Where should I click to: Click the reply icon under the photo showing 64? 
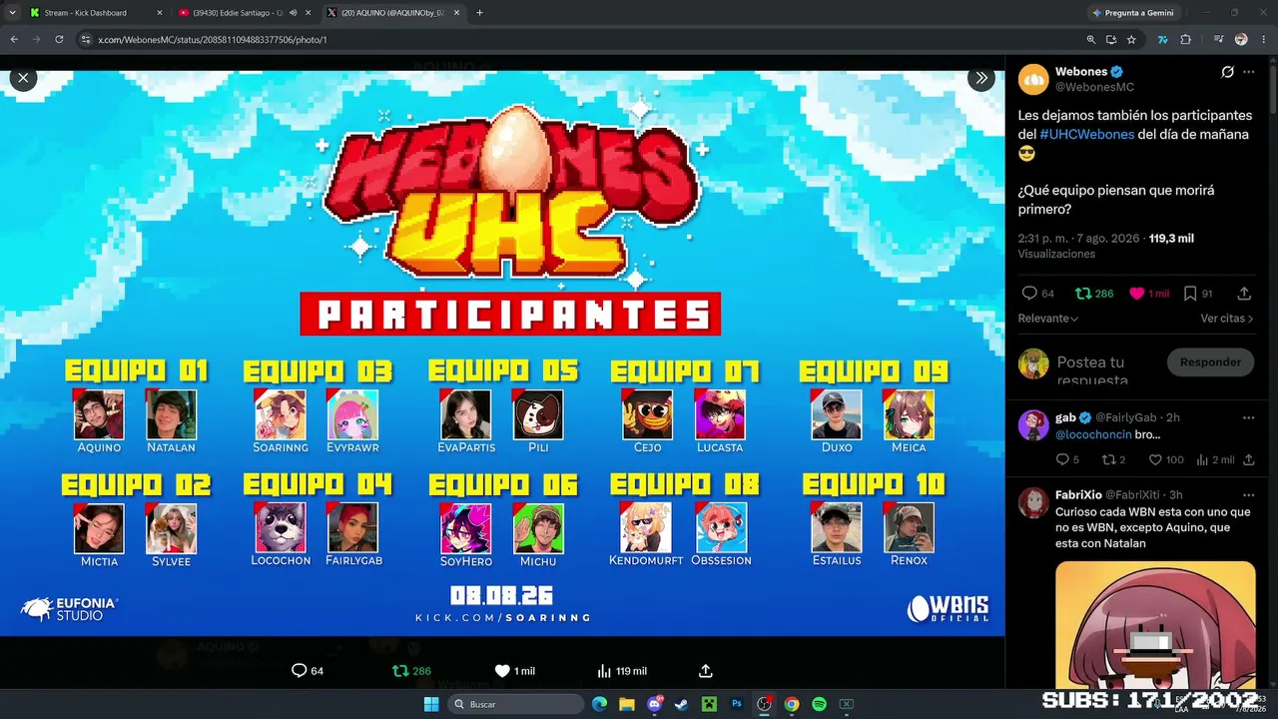click(299, 671)
